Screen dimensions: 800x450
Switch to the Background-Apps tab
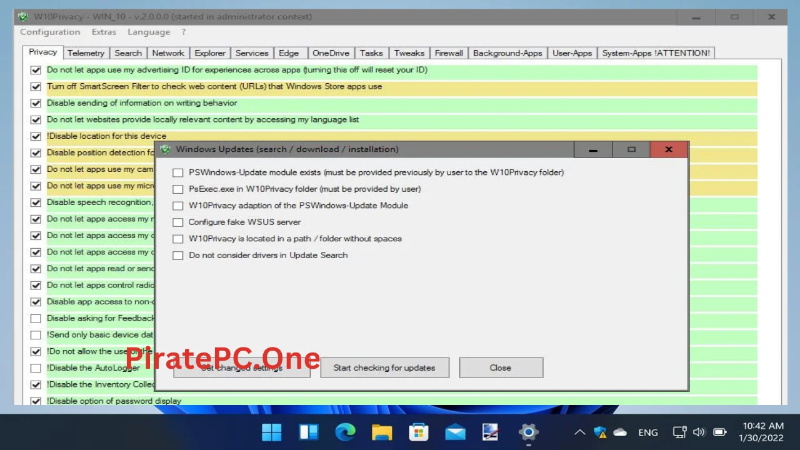click(x=507, y=53)
